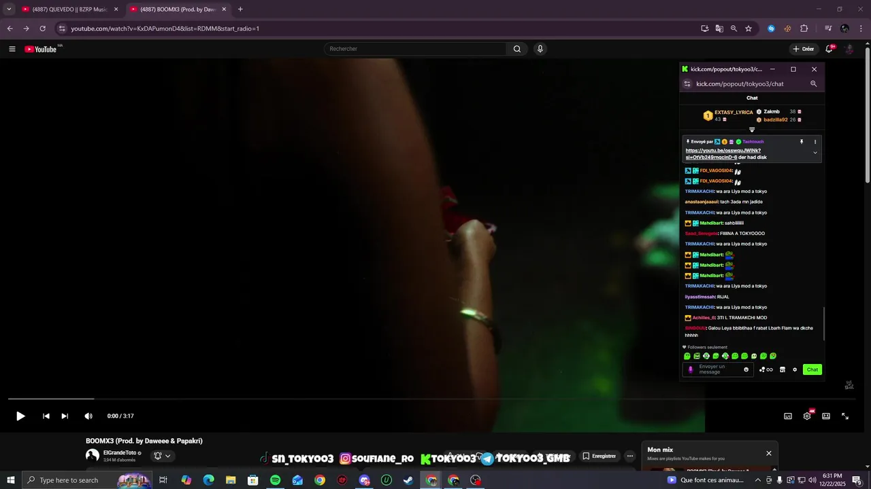Click the taskbar Type here to search box
The image size is (871, 489).
tap(87, 480)
